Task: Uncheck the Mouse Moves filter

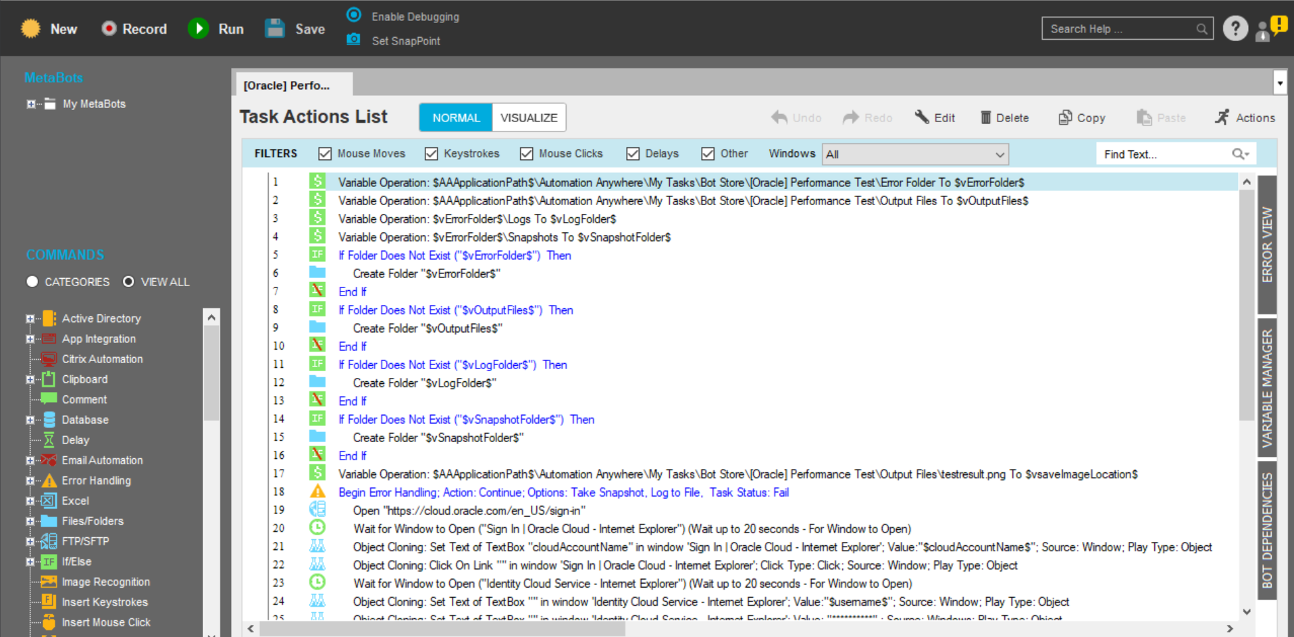Action: [x=325, y=154]
